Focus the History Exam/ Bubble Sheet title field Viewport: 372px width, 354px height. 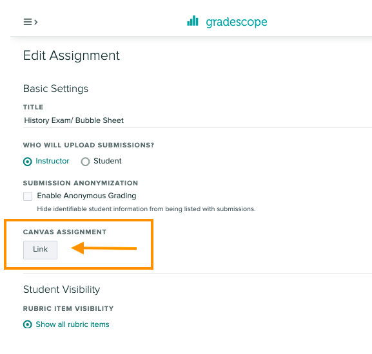197,120
